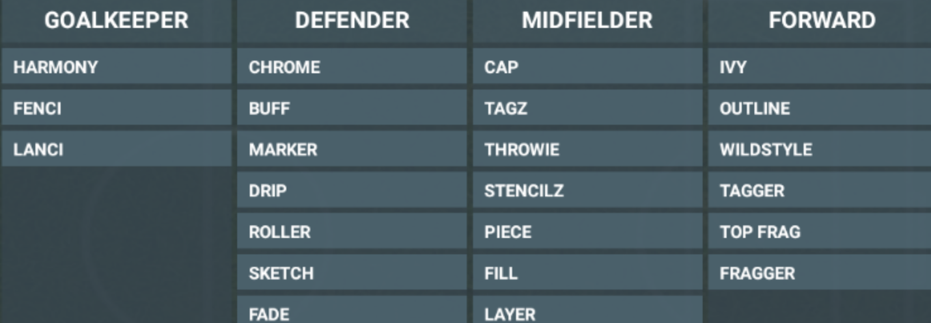931x323 pixels.
Task: Select goalkeeper HARMONY
Action: point(117,66)
